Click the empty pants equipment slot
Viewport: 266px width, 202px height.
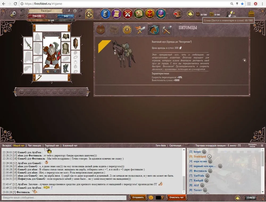point(38,68)
